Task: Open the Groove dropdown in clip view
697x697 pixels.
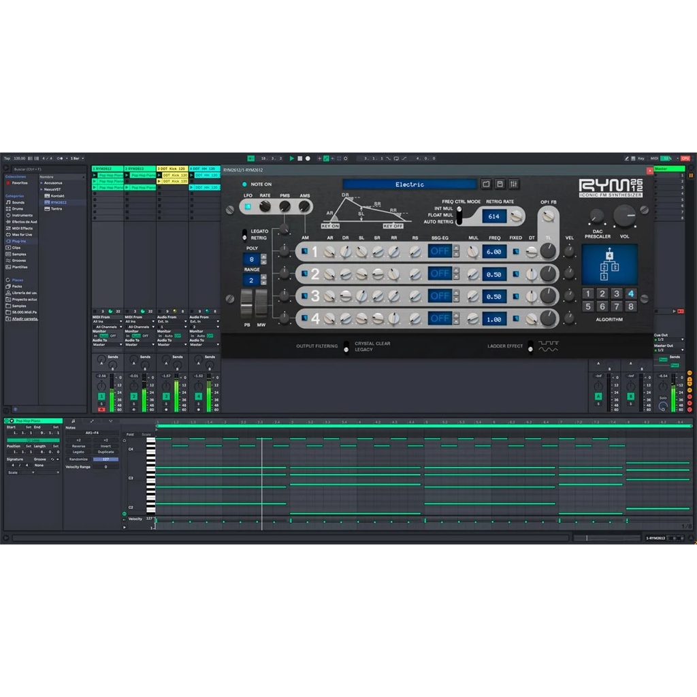Action: [46, 466]
